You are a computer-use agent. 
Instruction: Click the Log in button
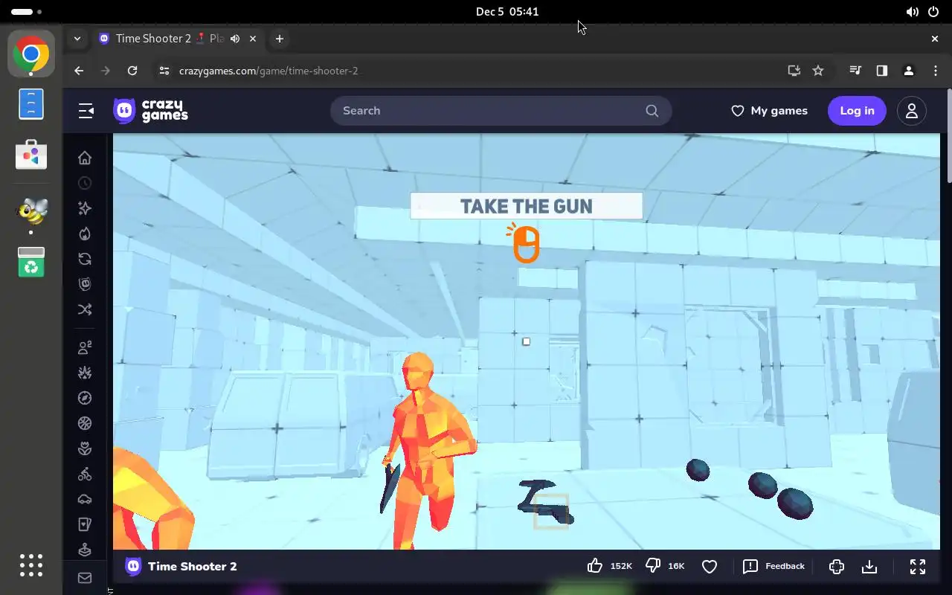(x=857, y=111)
